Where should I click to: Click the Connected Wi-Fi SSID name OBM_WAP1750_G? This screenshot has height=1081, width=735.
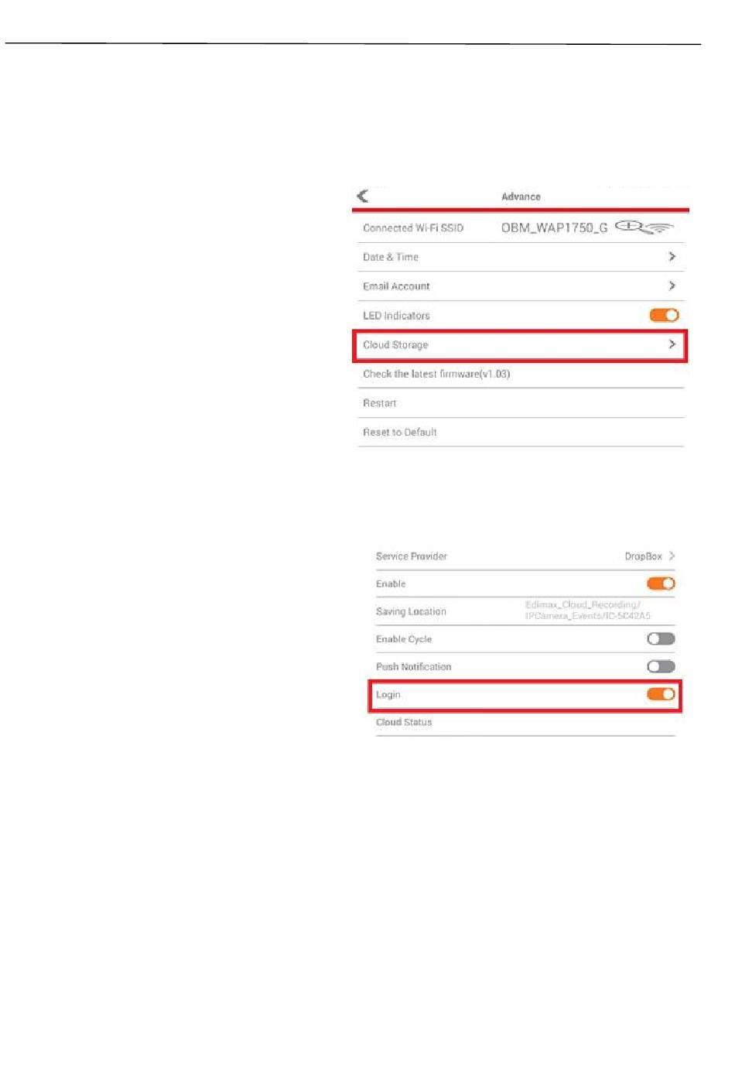(x=554, y=227)
